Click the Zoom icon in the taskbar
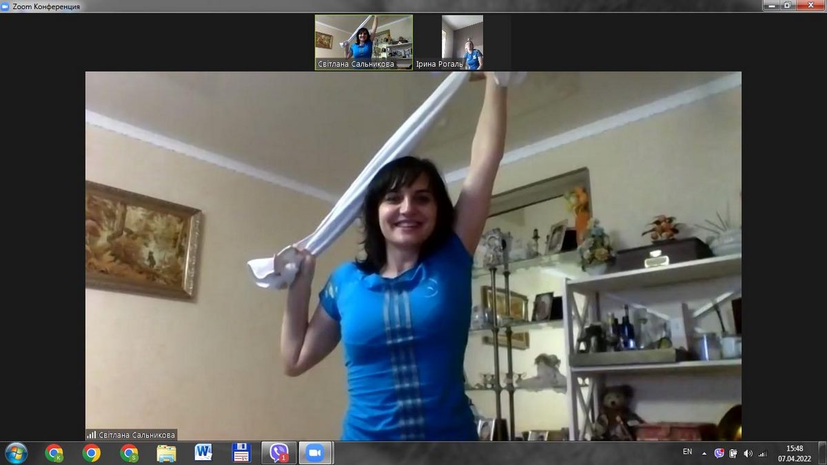 click(x=316, y=453)
